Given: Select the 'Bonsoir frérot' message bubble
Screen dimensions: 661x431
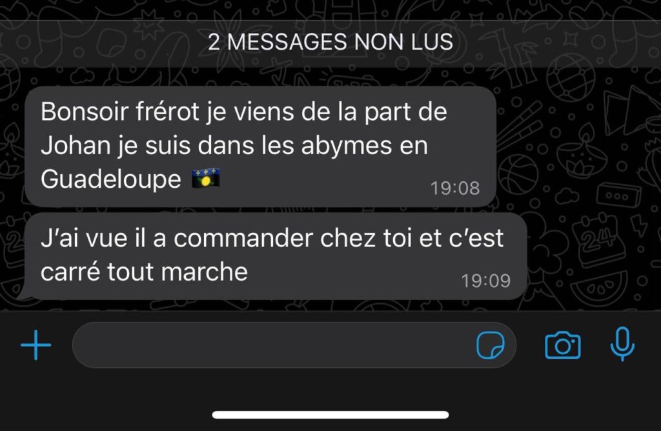Looking at the screenshot, I should click(x=260, y=146).
